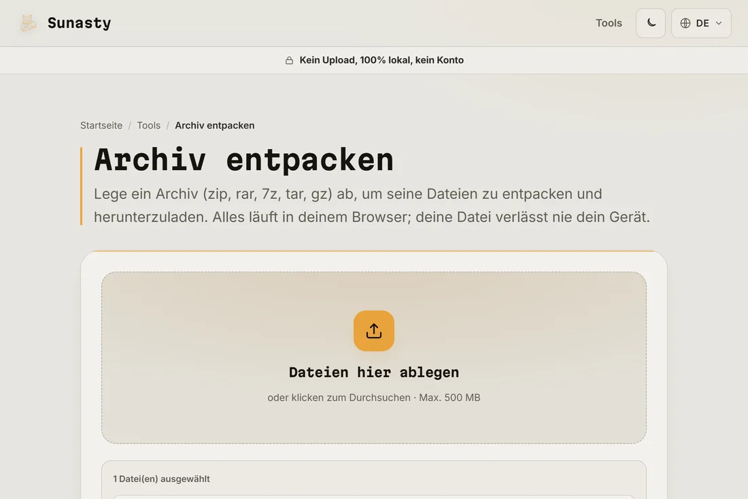The height and width of the screenshot is (499, 748).
Task: Open the Sunasty home via brand name
Action: coord(79,23)
